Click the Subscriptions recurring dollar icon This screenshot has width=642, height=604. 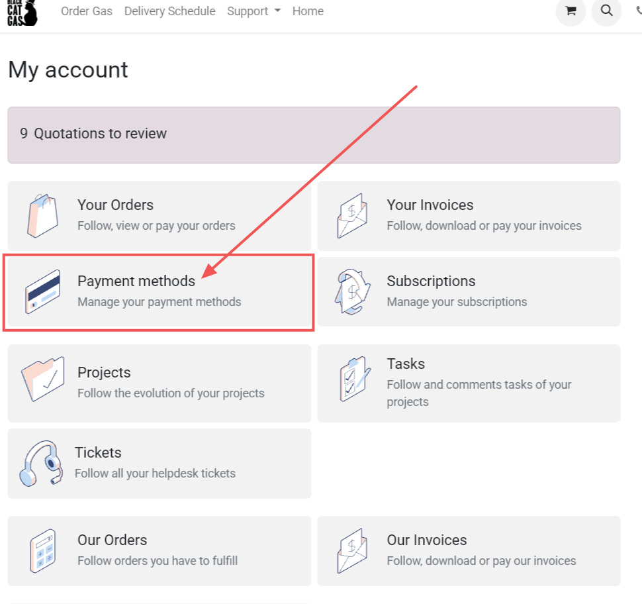[x=352, y=292]
